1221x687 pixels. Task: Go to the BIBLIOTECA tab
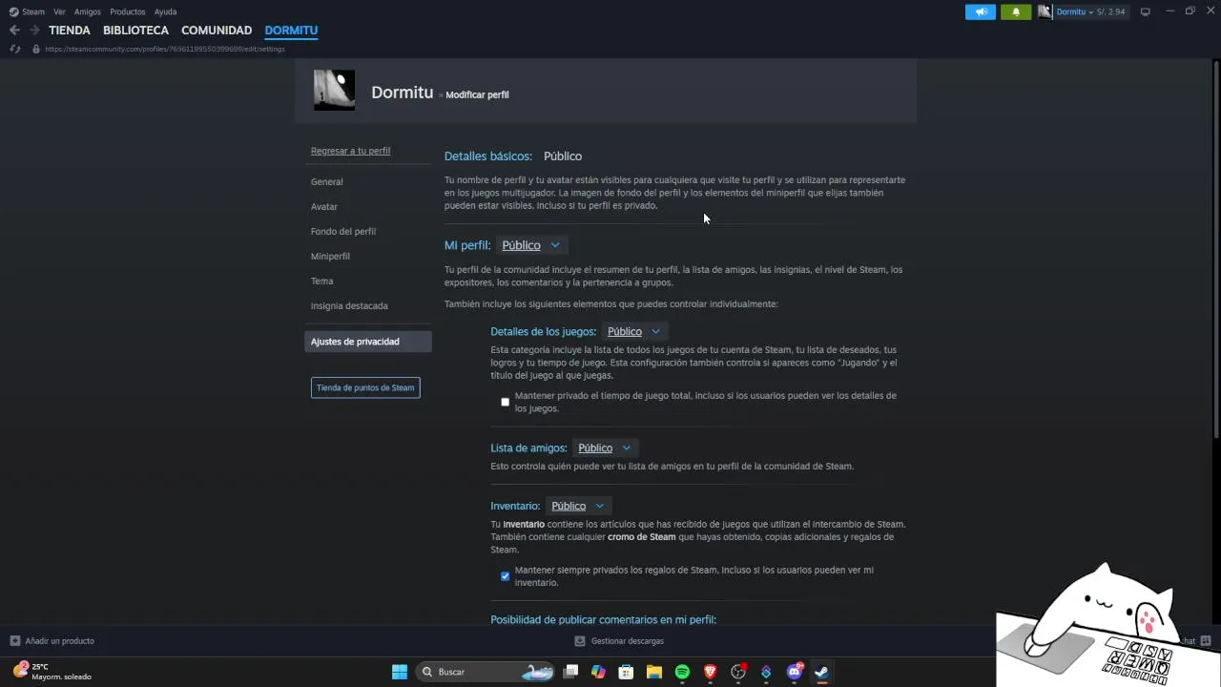(135, 31)
